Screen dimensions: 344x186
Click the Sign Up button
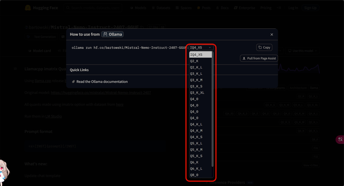[310, 8]
